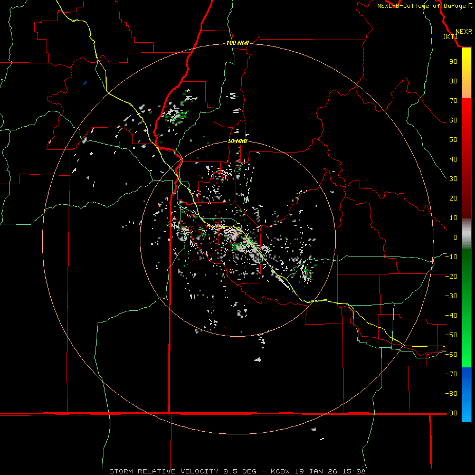Click the 20 value on the velocity scale
Viewport: 475px width, 475px height.
coord(453,198)
